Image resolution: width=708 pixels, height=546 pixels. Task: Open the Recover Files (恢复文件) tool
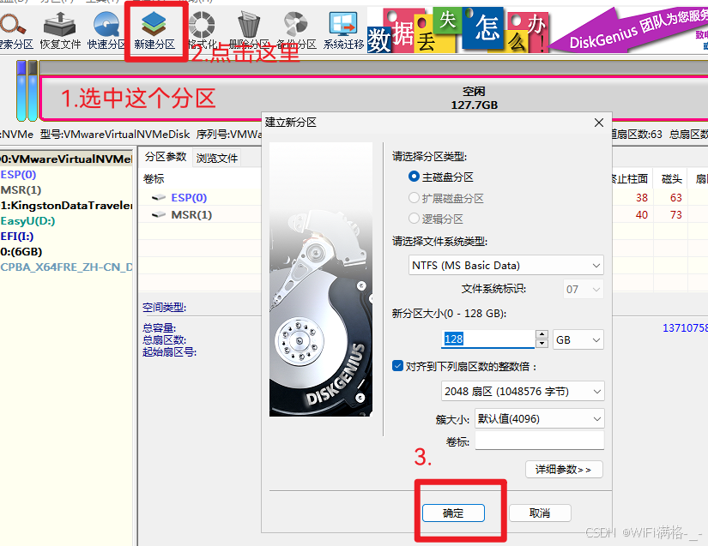coord(60,31)
